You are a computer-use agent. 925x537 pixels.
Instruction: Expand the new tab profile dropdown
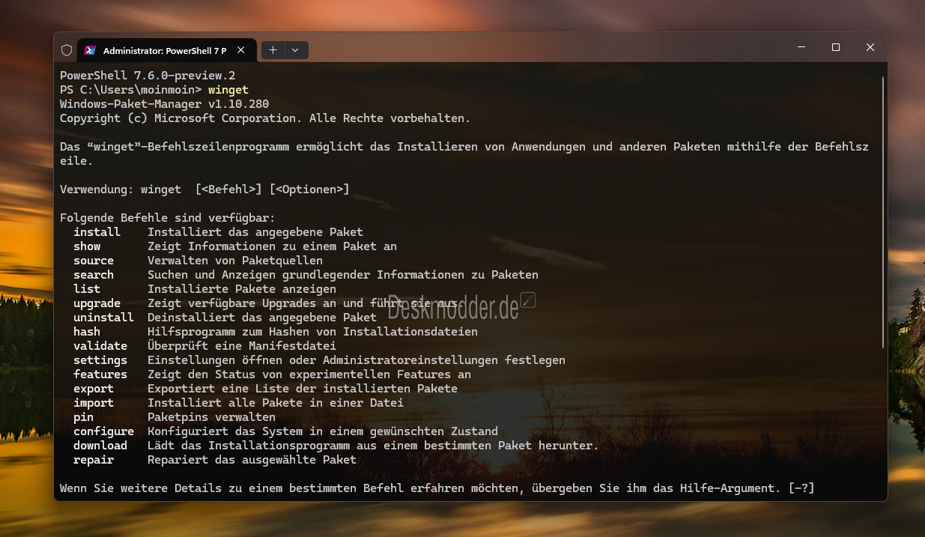pos(295,50)
